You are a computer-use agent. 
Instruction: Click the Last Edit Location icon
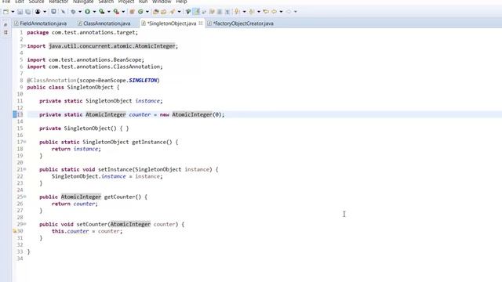tap(266, 12)
